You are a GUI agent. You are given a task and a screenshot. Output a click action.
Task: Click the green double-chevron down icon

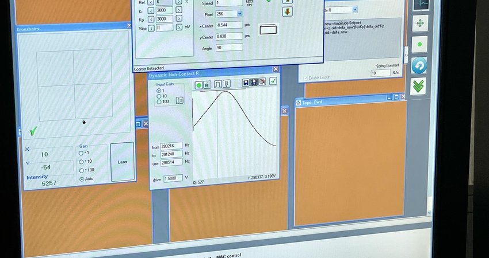click(x=418, y=86)
